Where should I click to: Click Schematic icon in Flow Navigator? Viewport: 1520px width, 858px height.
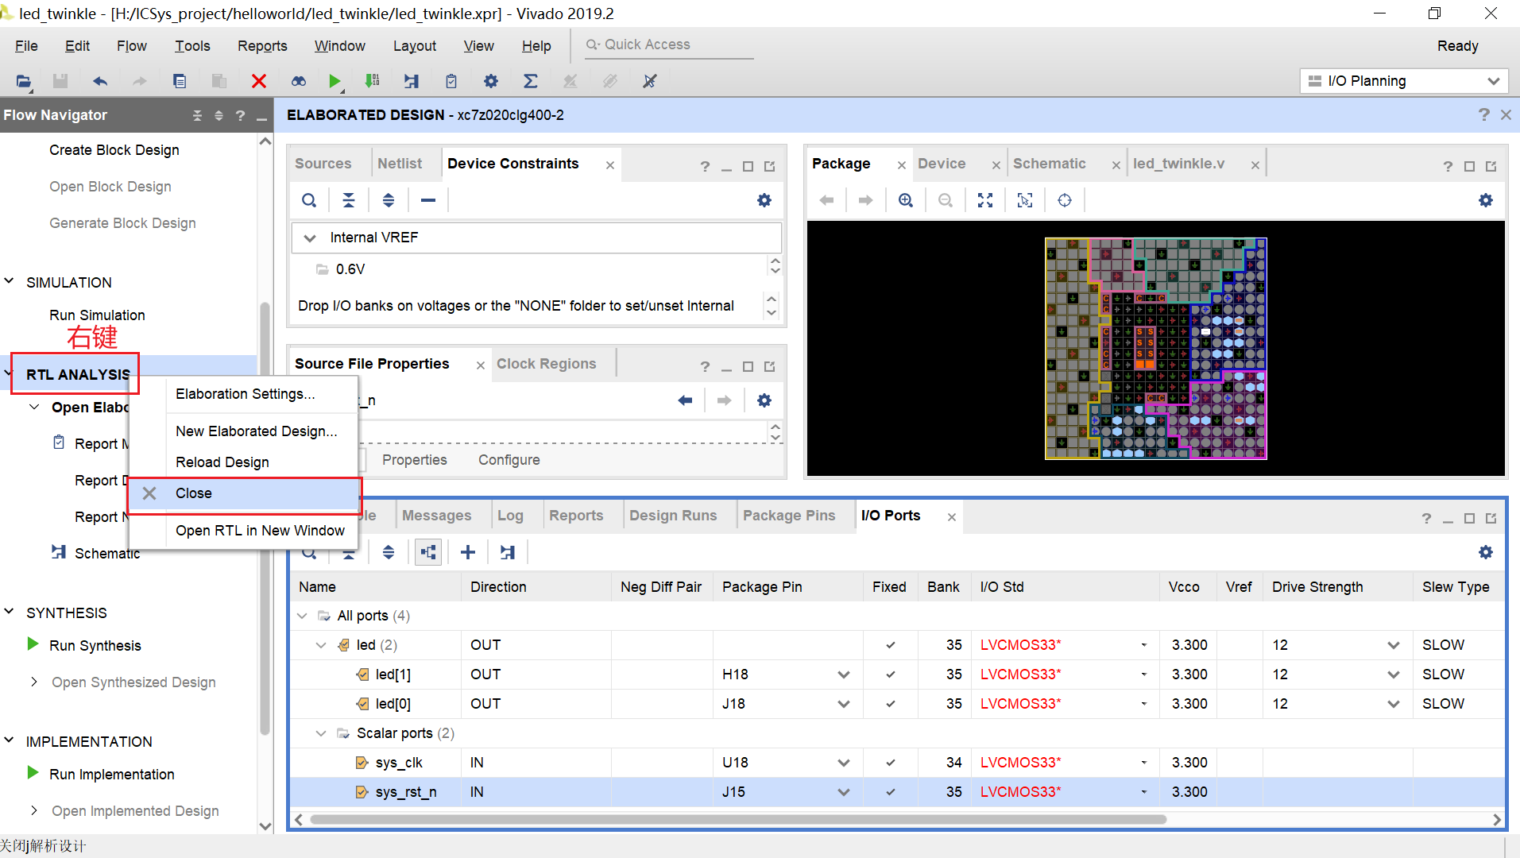[x=59, y=552]
